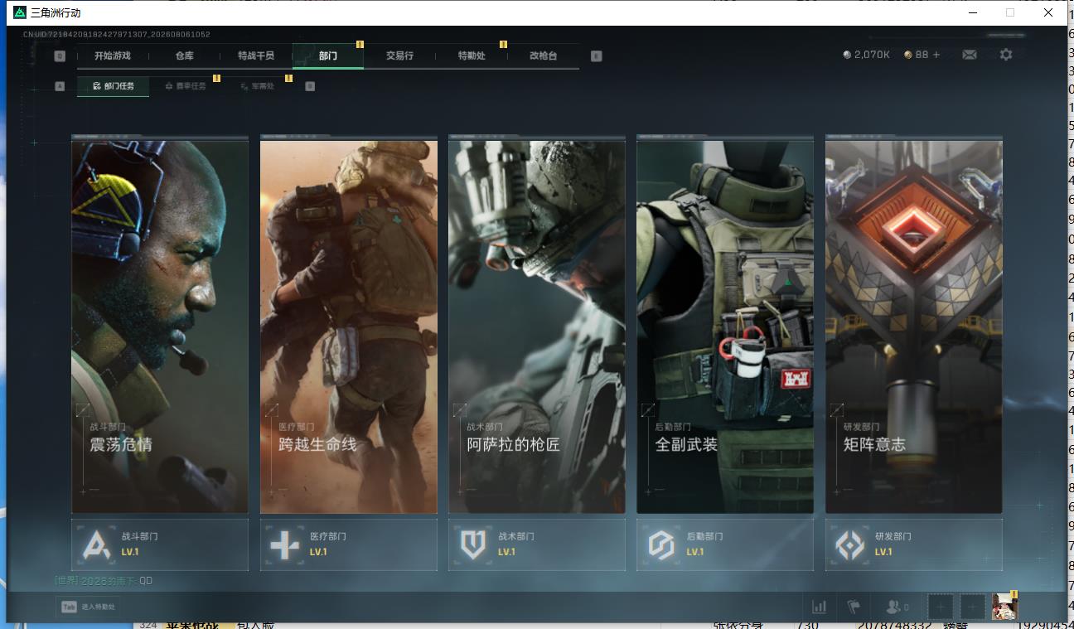Open the settings gear icon
The image size is (1074, 629).
point(1006,55)
